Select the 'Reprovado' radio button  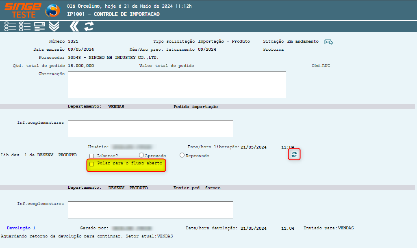tap(182, 155)
